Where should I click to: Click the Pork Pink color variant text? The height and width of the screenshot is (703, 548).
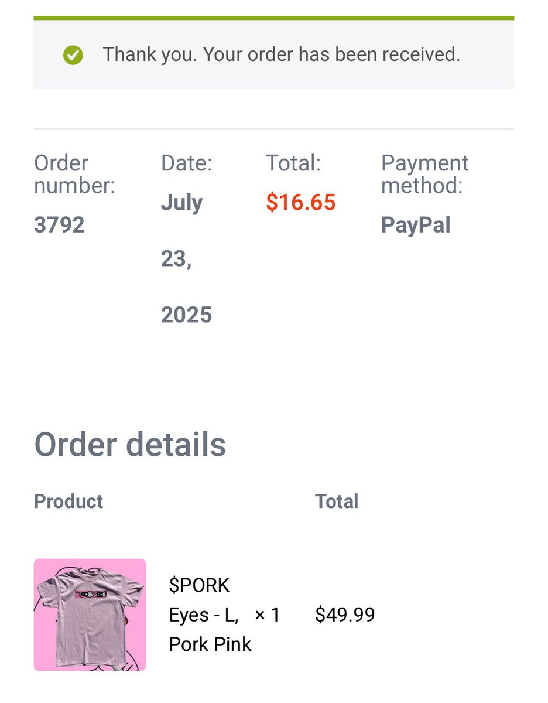210,644
